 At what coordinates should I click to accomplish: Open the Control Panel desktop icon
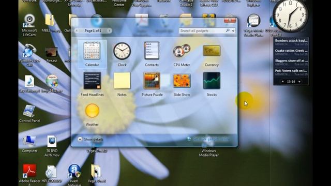[x=29, y=114]
